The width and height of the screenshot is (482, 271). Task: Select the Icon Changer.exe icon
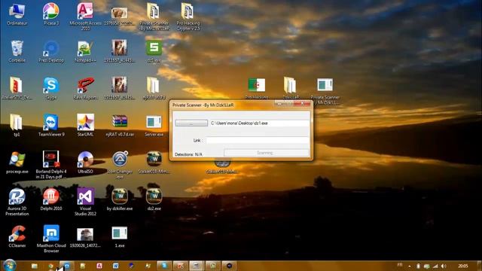click(120, 164)
